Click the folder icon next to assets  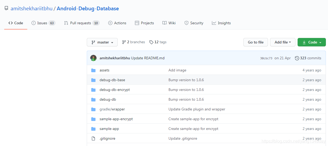coord(93,70)
